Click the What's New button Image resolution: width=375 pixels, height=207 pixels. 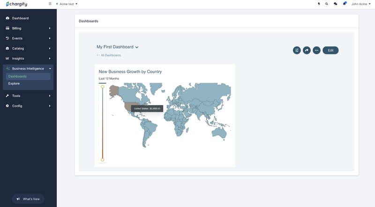[28, 199]
